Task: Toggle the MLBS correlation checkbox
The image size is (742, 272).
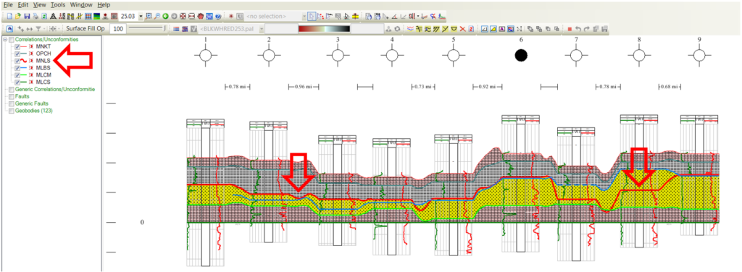Action: 17,68
